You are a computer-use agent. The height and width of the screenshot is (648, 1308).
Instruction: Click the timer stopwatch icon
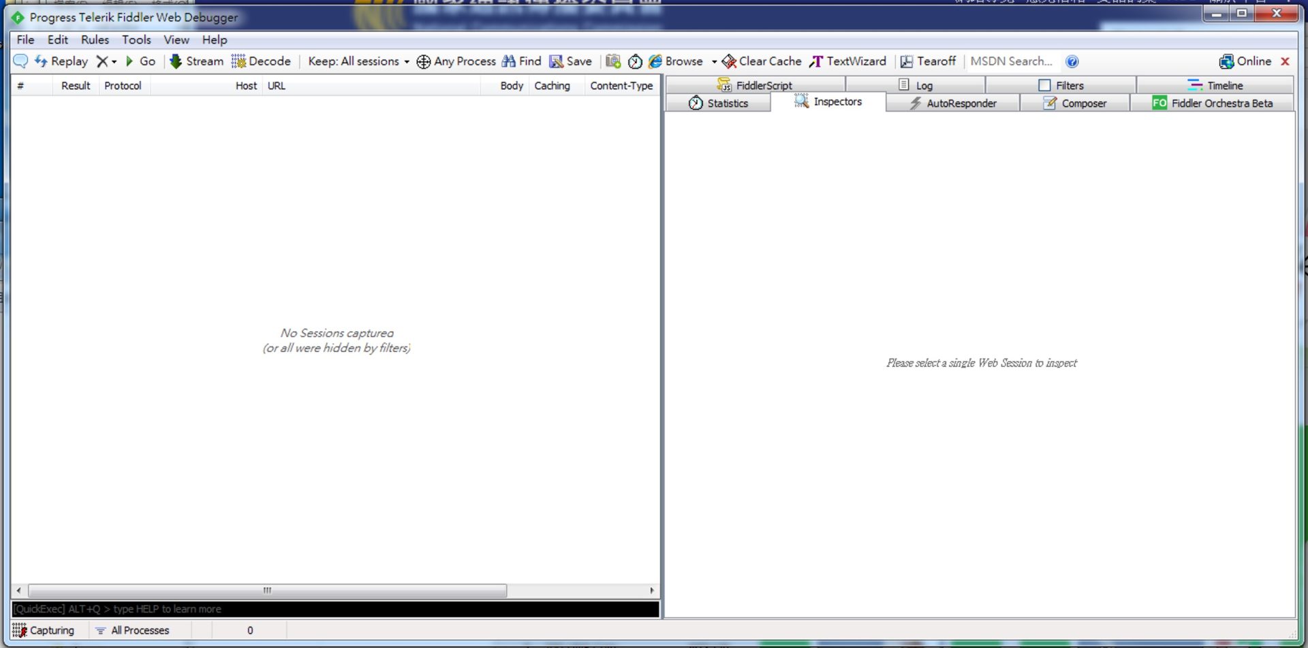(635, 61)
